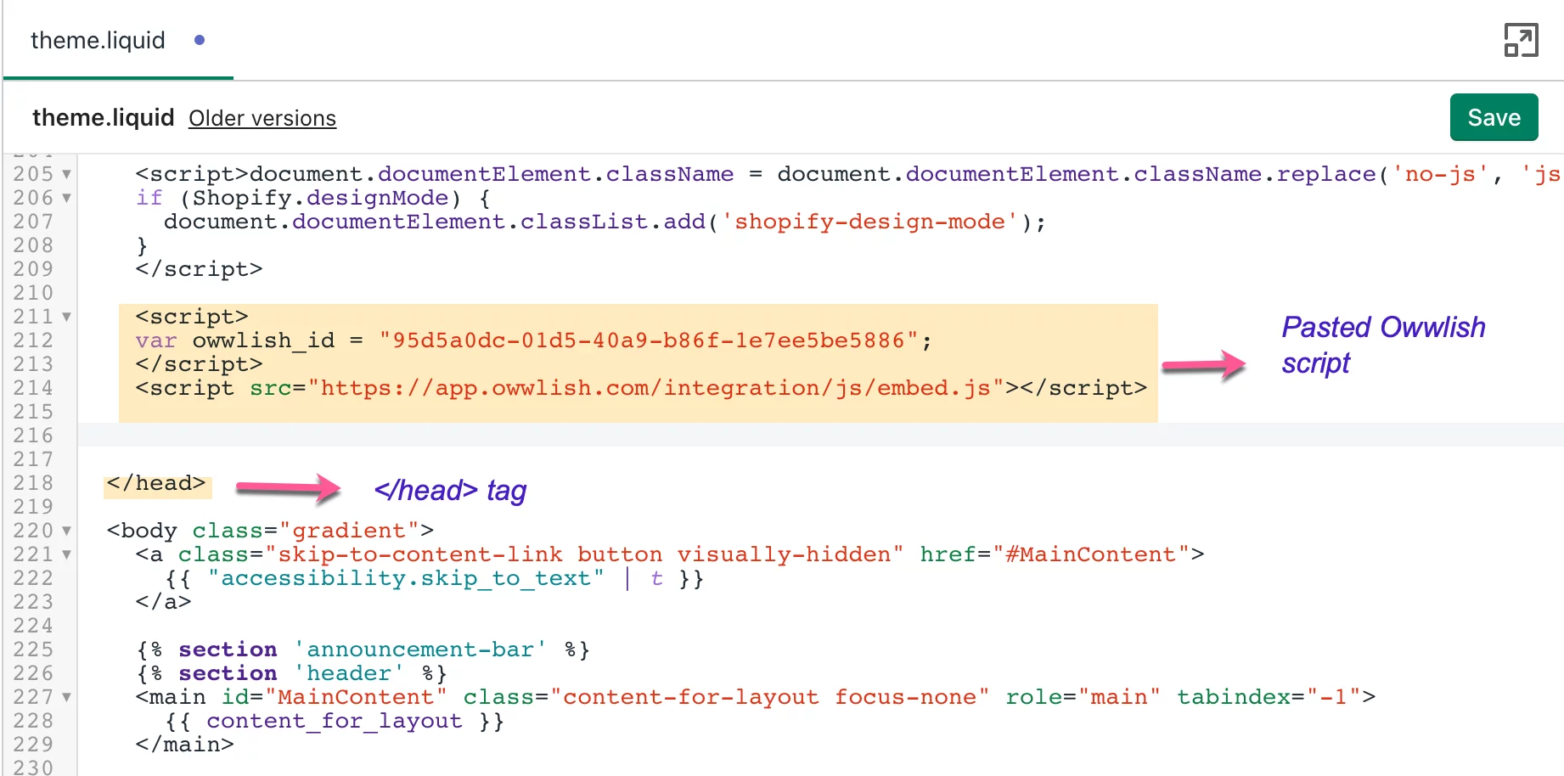The image size is (1564, 776).
Task: Click line number 218 in gutter
Action: coord(33,483)
